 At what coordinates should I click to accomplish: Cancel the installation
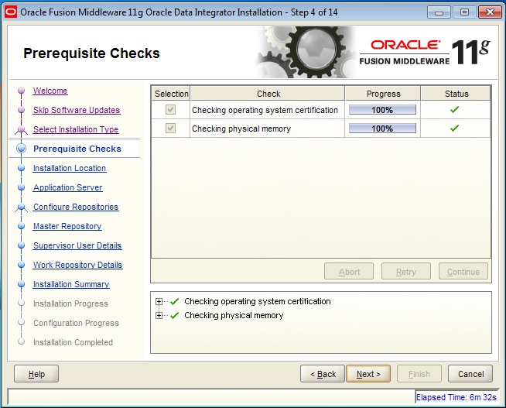point(470,374)
